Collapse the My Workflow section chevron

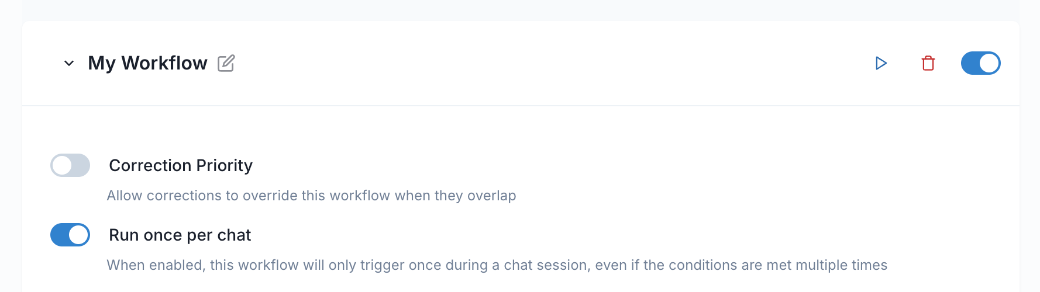pyautogui.click(x=69, y=63)
